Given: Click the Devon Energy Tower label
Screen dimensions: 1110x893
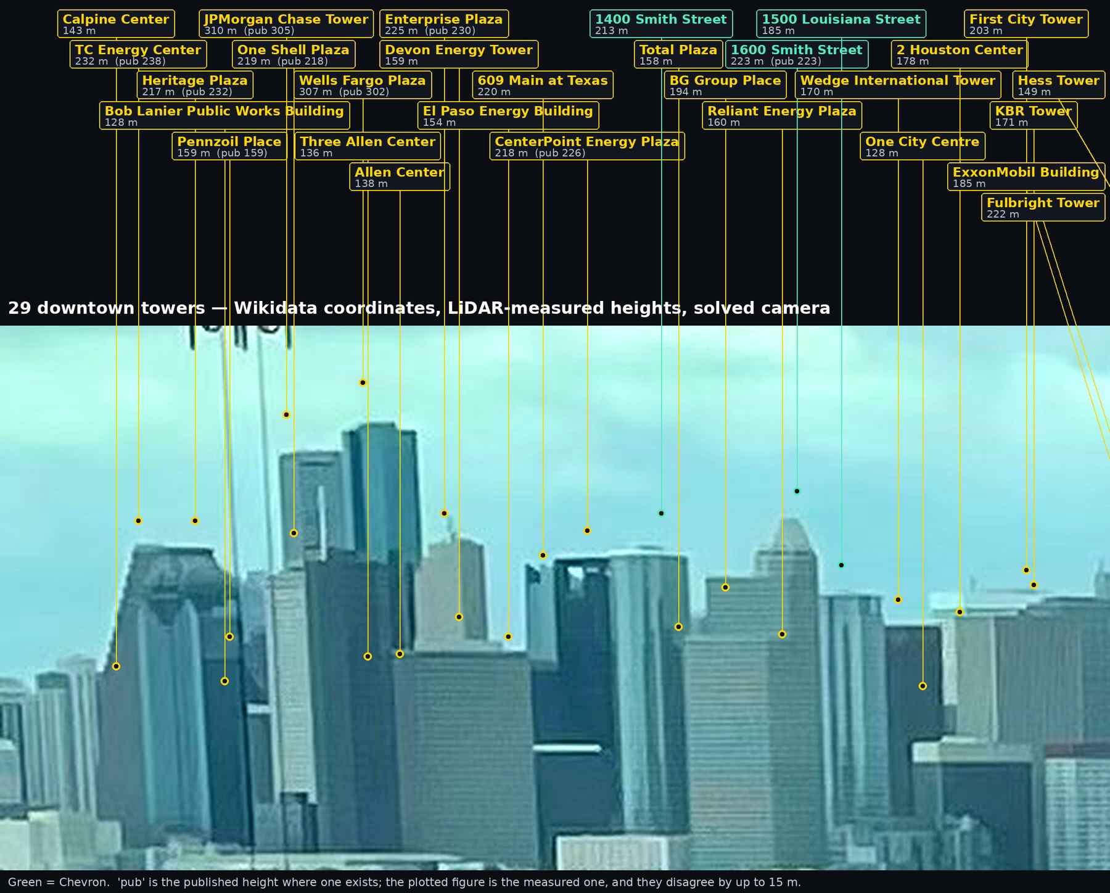Looking at the screenshot, I should point(459,54).
